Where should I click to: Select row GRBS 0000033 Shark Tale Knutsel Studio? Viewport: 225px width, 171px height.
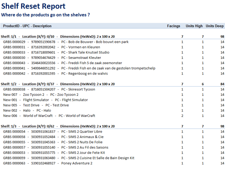pyautogui.click(x=112, y=52)
